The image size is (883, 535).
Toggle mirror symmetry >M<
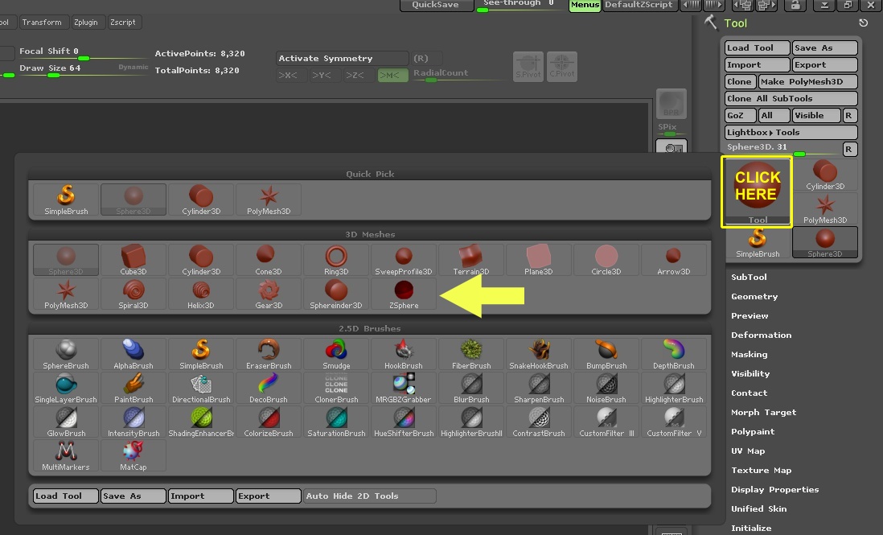[x=392, y=75]
